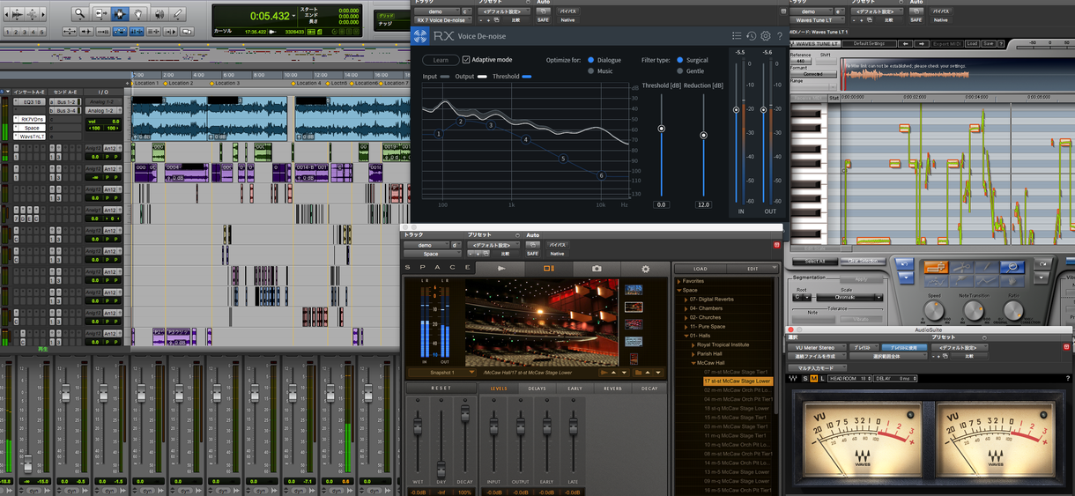This screenshot has width=1075, height=496.
Task: Switch to DECAY tab in Space
Action: pyautogui.click(x=649, y=388)
